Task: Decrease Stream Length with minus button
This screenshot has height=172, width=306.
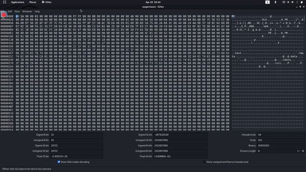Action: (298, 151)
